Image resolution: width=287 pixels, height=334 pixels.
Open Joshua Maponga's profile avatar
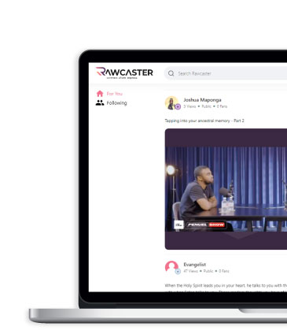pyautogui.click(x=171, y=102)
